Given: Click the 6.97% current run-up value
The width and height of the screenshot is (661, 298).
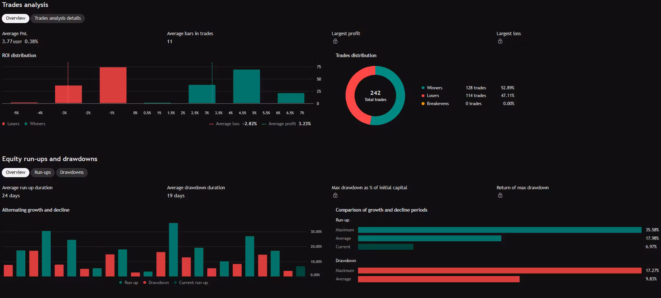Looking at the screenshot, I should click(x=651, y=247).
